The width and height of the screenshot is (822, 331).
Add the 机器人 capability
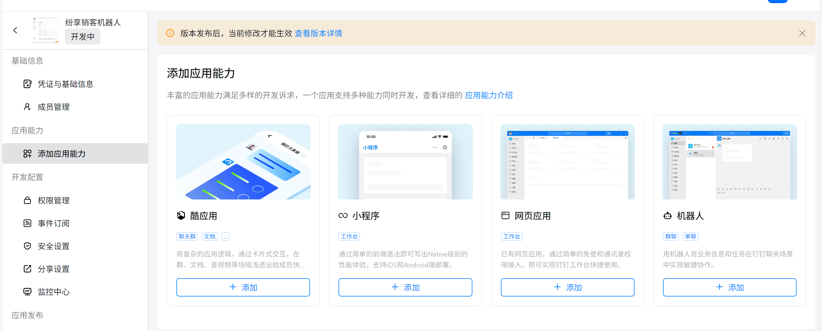pyautogui.click(x=730, y=287)
